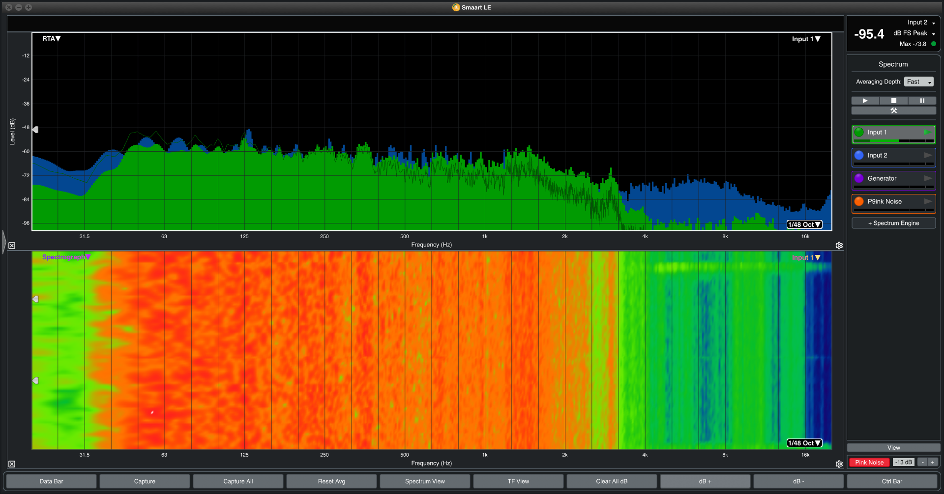944x494 pixels.
Task: Close the RTA graph pane
Action: (12, 246)
